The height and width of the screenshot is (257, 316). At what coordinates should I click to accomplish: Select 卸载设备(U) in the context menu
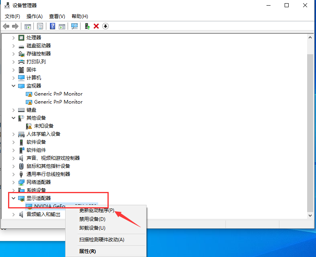point(92,228)
